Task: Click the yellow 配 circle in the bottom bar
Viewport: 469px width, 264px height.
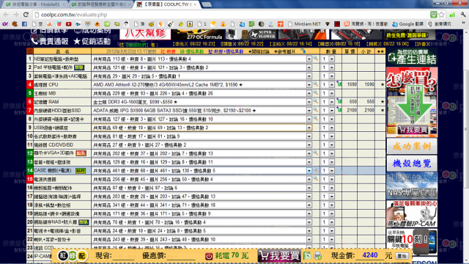Action: [x=82, y=256]
